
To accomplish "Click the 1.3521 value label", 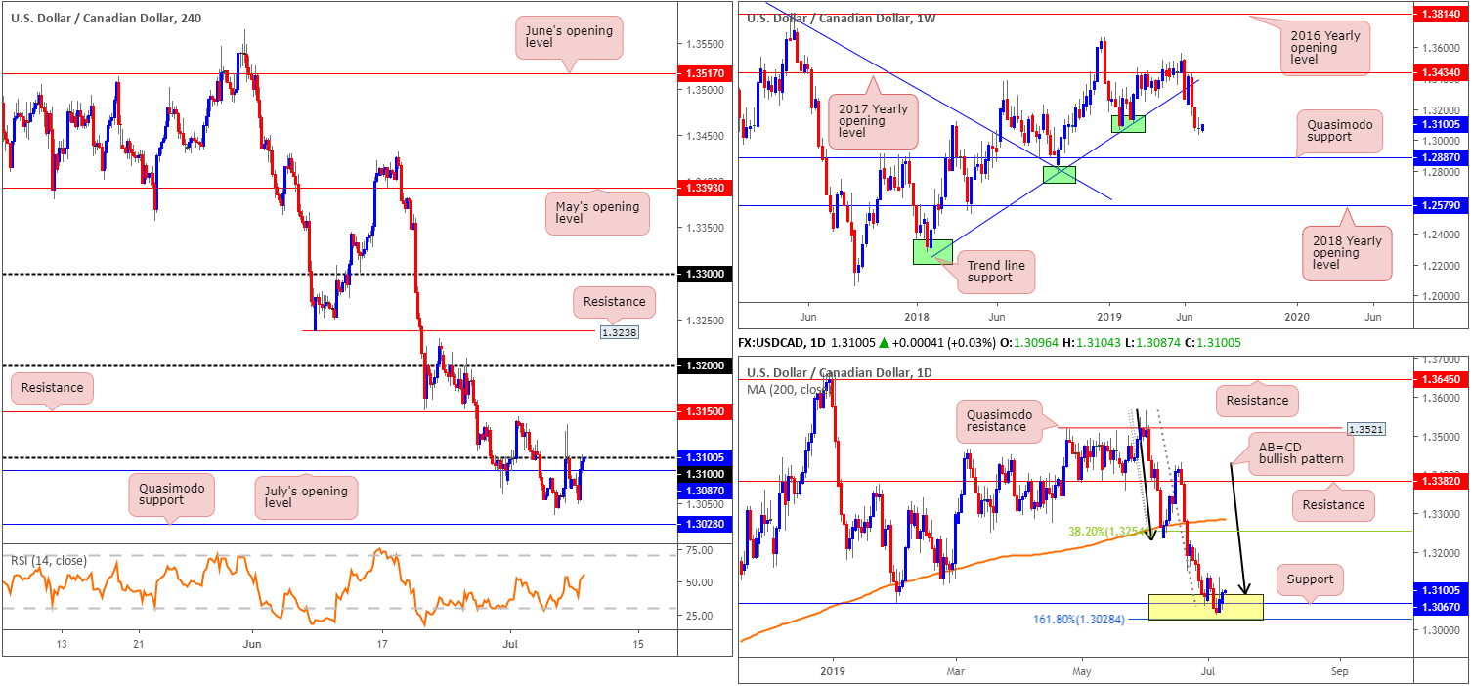I will 1365,429.
